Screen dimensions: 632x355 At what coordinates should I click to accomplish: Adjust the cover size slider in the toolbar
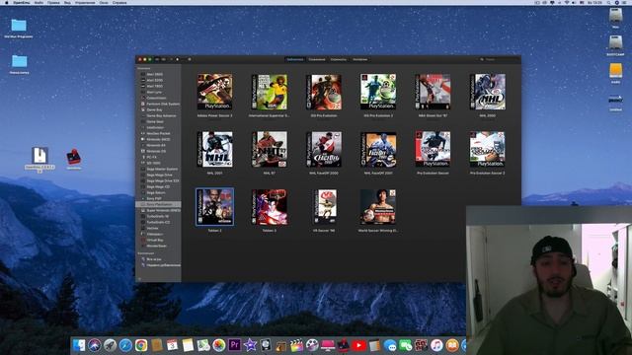click(180, 59)
